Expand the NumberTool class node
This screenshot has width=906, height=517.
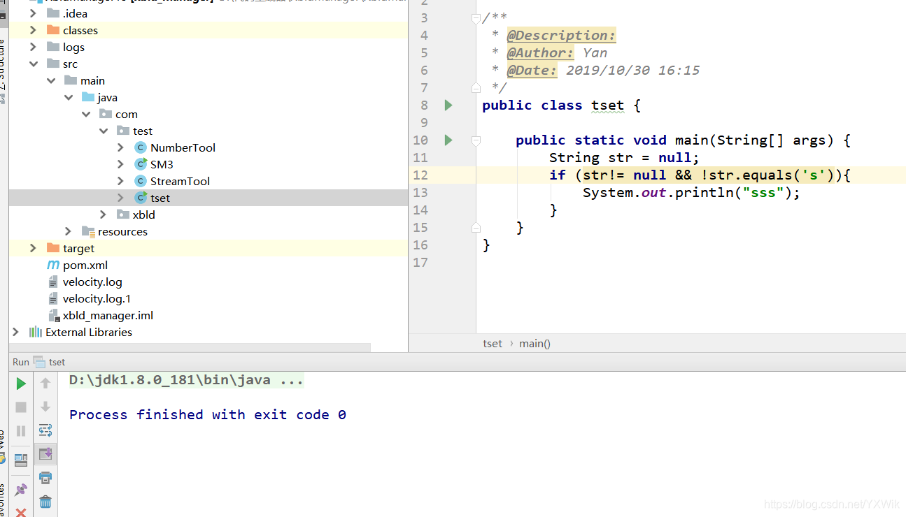(120, 147)
